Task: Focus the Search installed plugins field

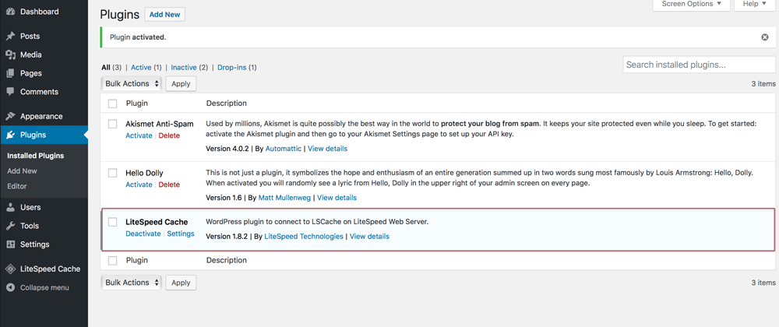Action: point(699,65)
